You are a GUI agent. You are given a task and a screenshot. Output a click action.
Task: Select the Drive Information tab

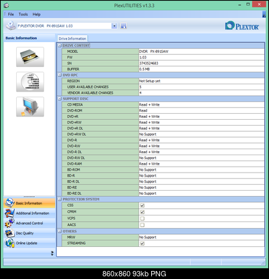72,39
